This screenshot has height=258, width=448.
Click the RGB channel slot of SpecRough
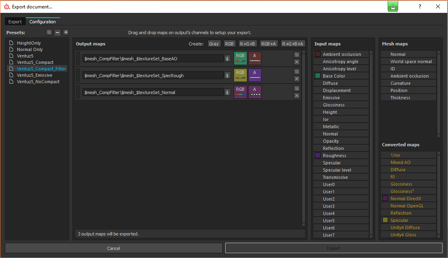pos(240,75)
